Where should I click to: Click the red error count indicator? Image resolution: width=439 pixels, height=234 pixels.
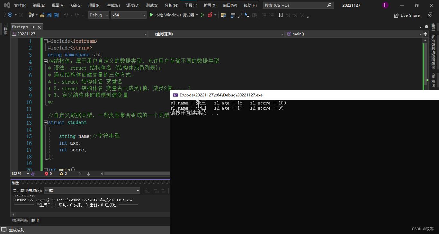48,174
